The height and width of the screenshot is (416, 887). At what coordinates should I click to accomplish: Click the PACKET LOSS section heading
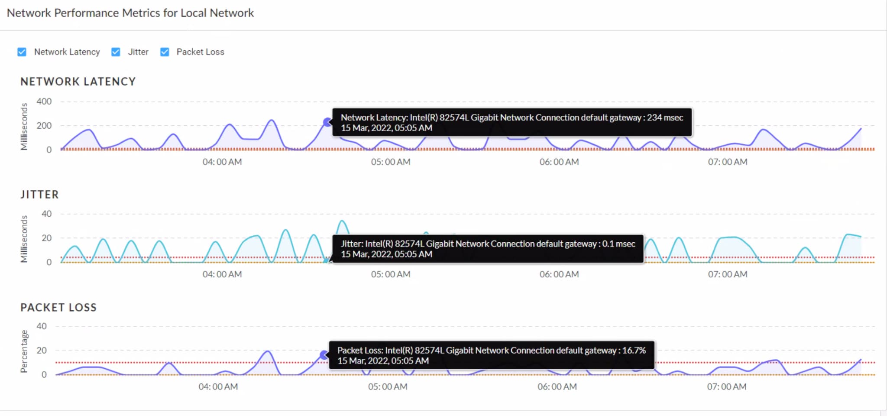click(58, 307)
